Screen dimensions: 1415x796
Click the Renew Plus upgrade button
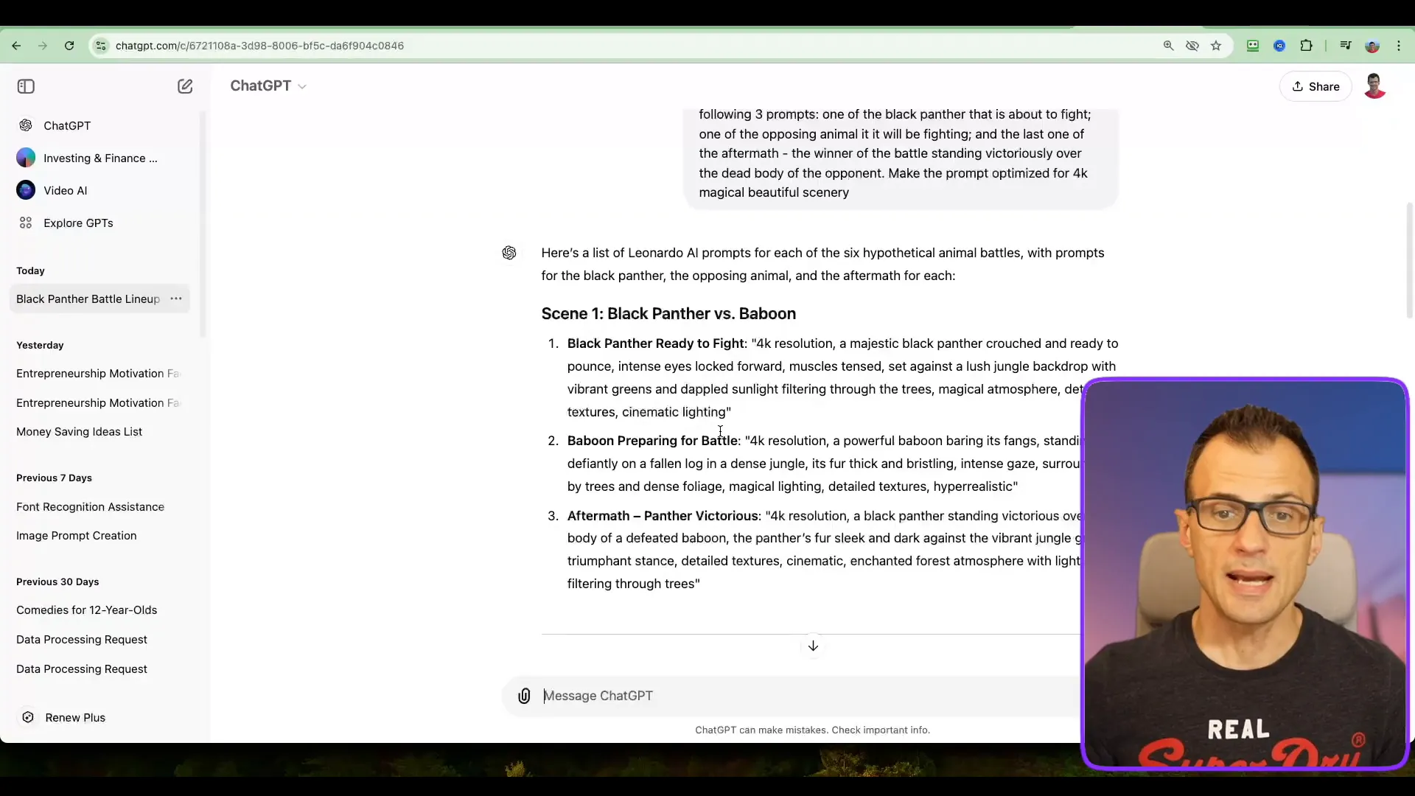[x=75, y=717]
